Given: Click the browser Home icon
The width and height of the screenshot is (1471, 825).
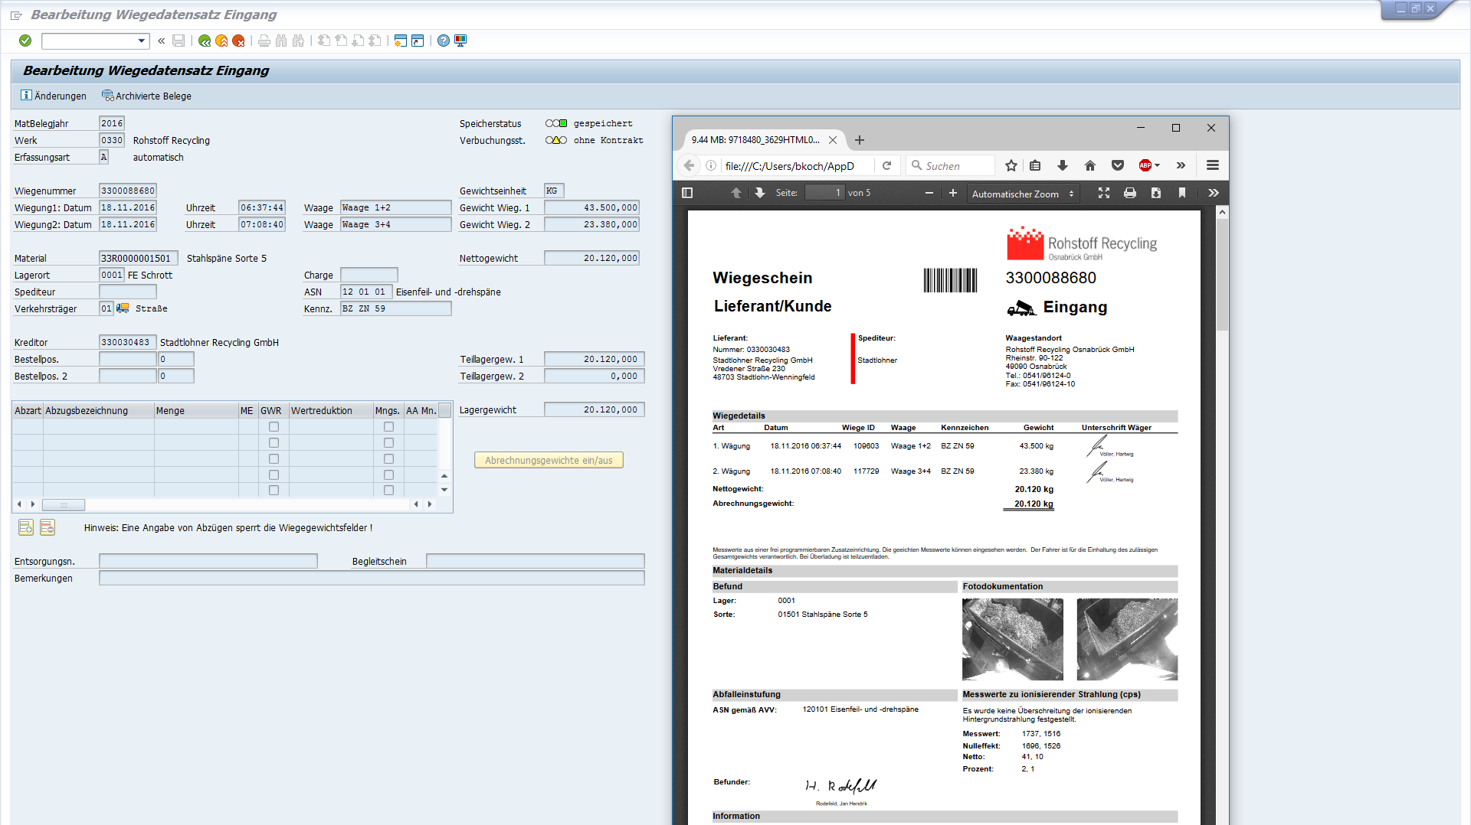Looking at the screenshot, I should [x=1090, y=165].
